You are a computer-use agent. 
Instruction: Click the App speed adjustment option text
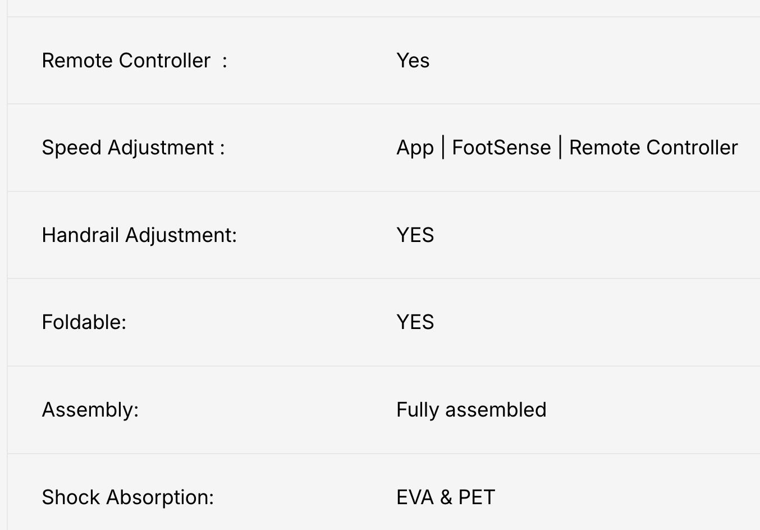point(415,148)
